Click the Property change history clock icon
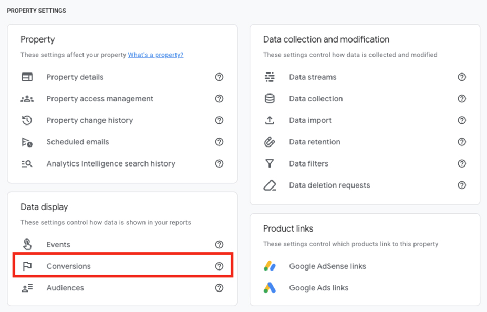The height and width of the screenshot is (312, 487). (27, 120)
